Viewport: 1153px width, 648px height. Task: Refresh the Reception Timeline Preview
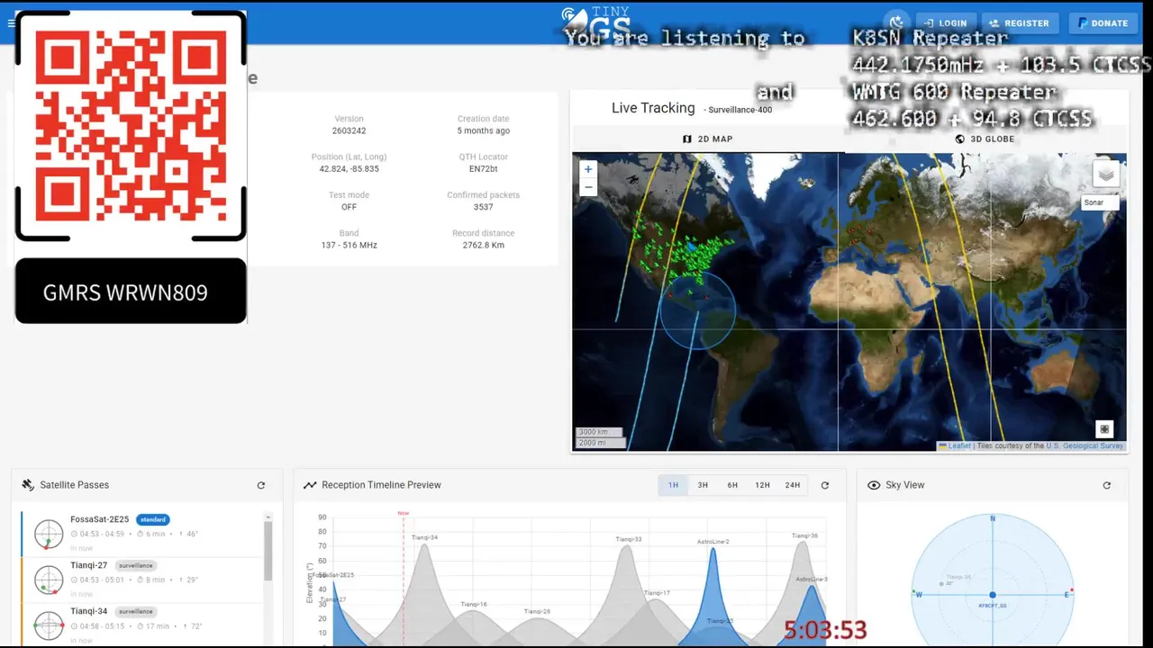824,485
